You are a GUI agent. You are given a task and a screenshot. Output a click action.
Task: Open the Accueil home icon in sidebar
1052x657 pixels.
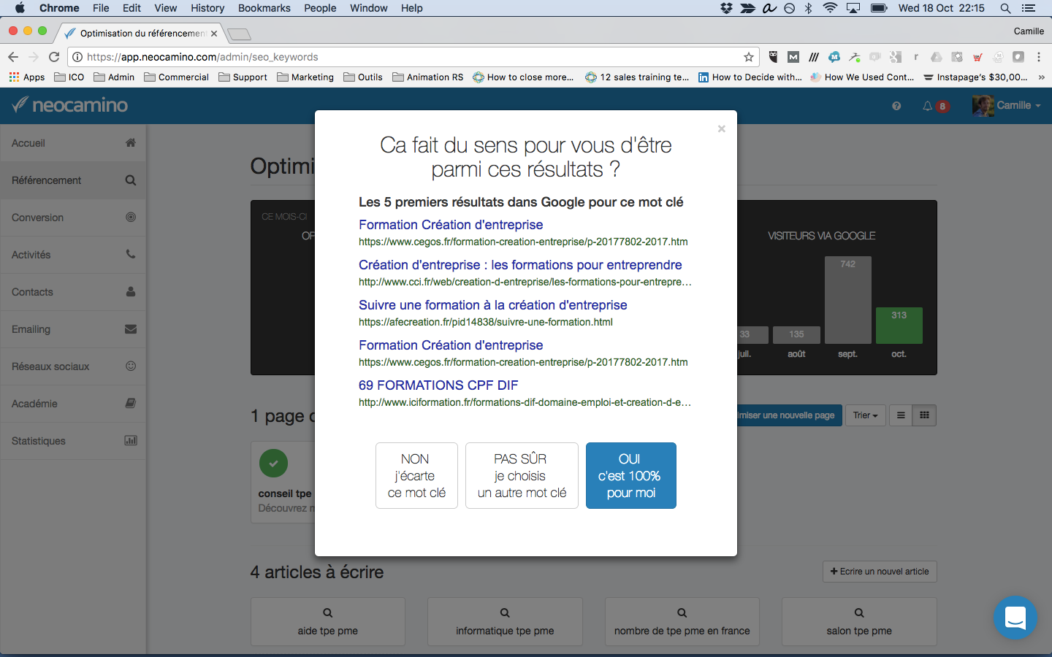[131, 143]
